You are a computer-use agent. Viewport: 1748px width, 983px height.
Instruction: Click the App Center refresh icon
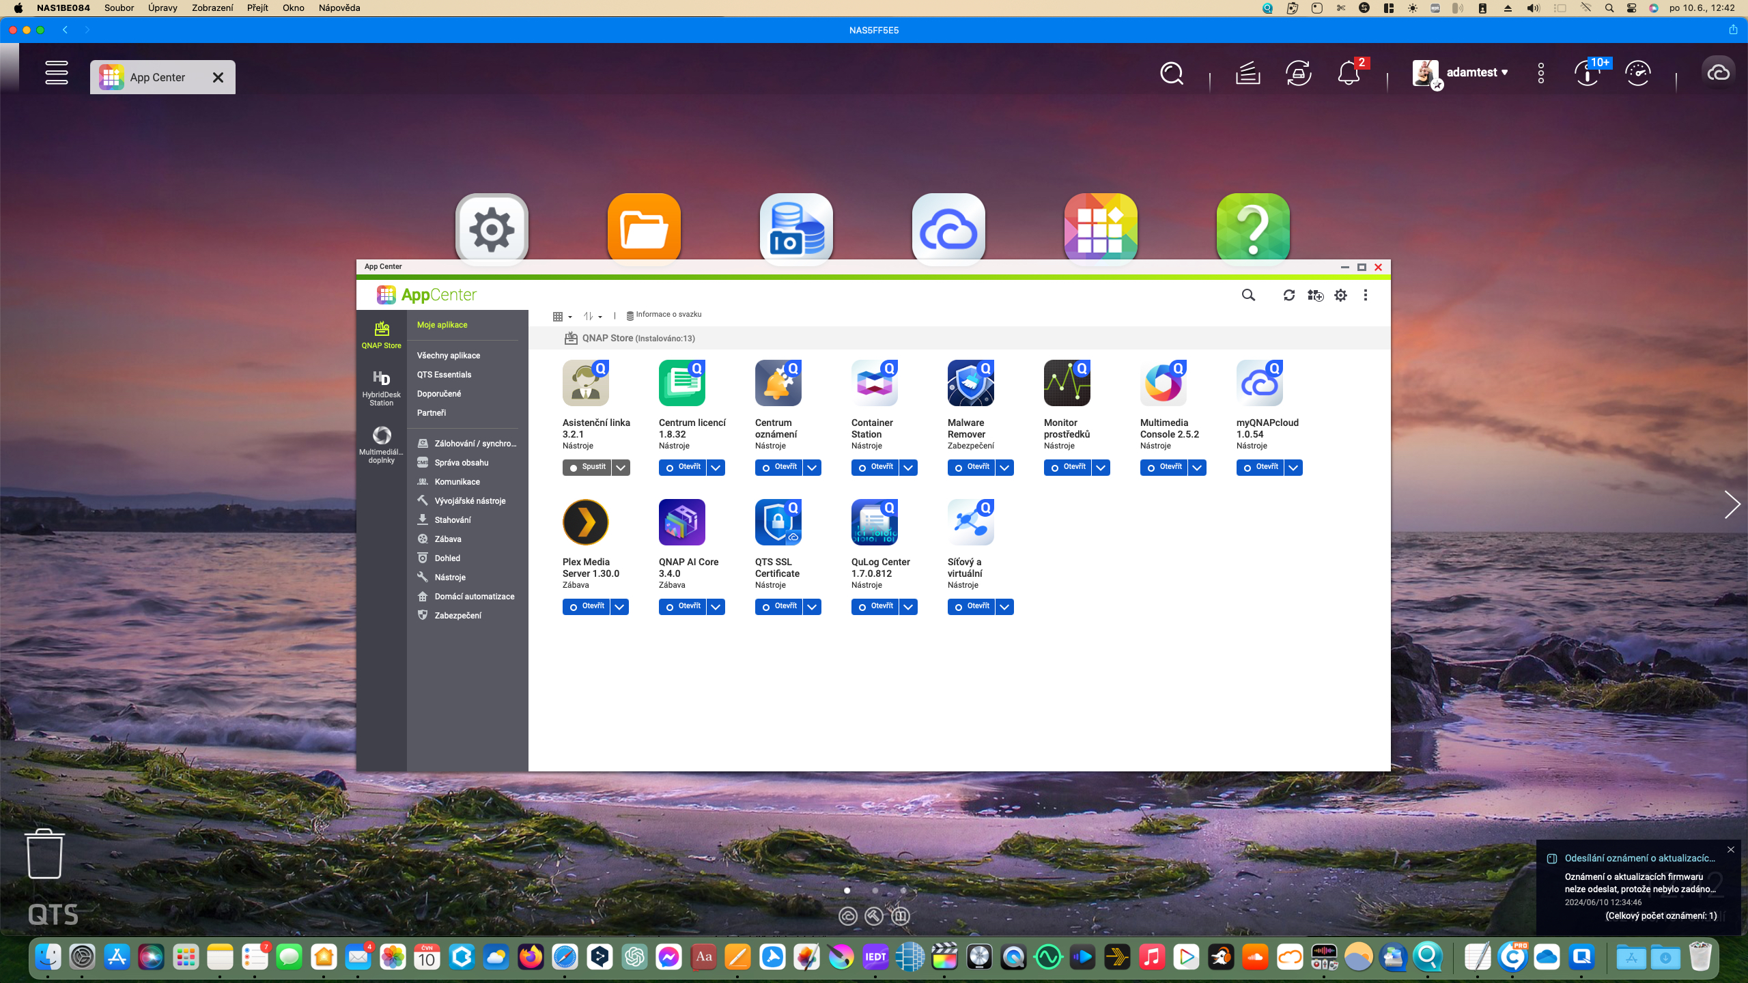(1288, 295)
